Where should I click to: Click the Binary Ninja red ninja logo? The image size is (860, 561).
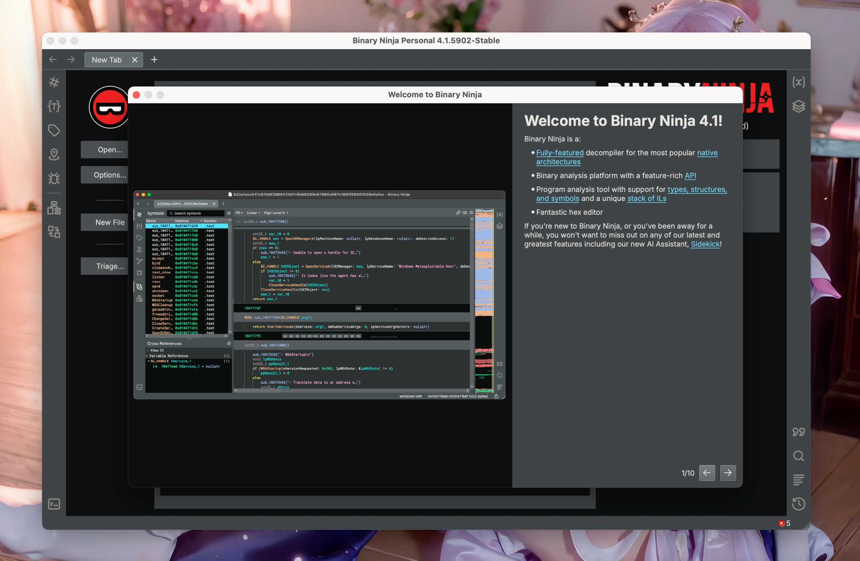tap(109, 107)
